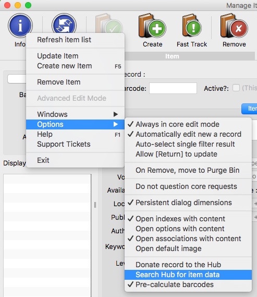Click the Barcode input field
257x297 pixels.
click(173, 88)
